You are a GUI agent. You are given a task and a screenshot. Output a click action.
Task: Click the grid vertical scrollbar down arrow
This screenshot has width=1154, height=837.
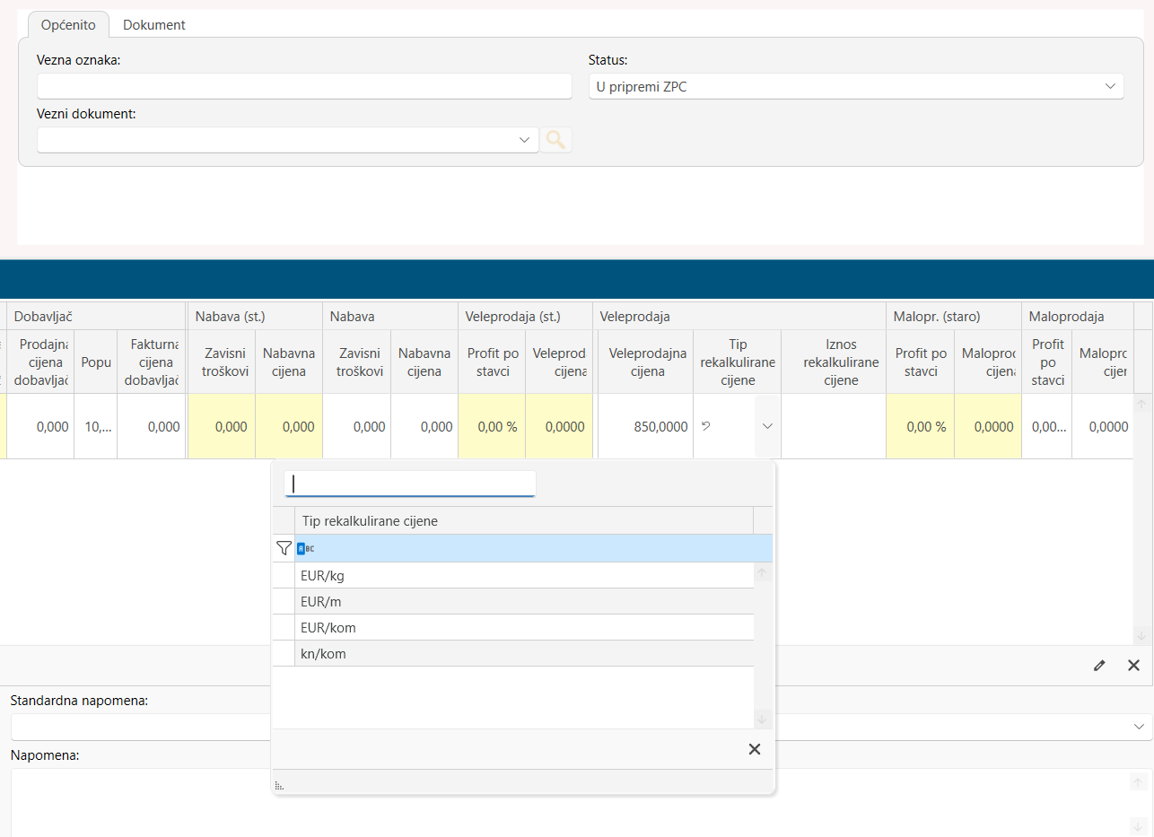click(1142, 635)
